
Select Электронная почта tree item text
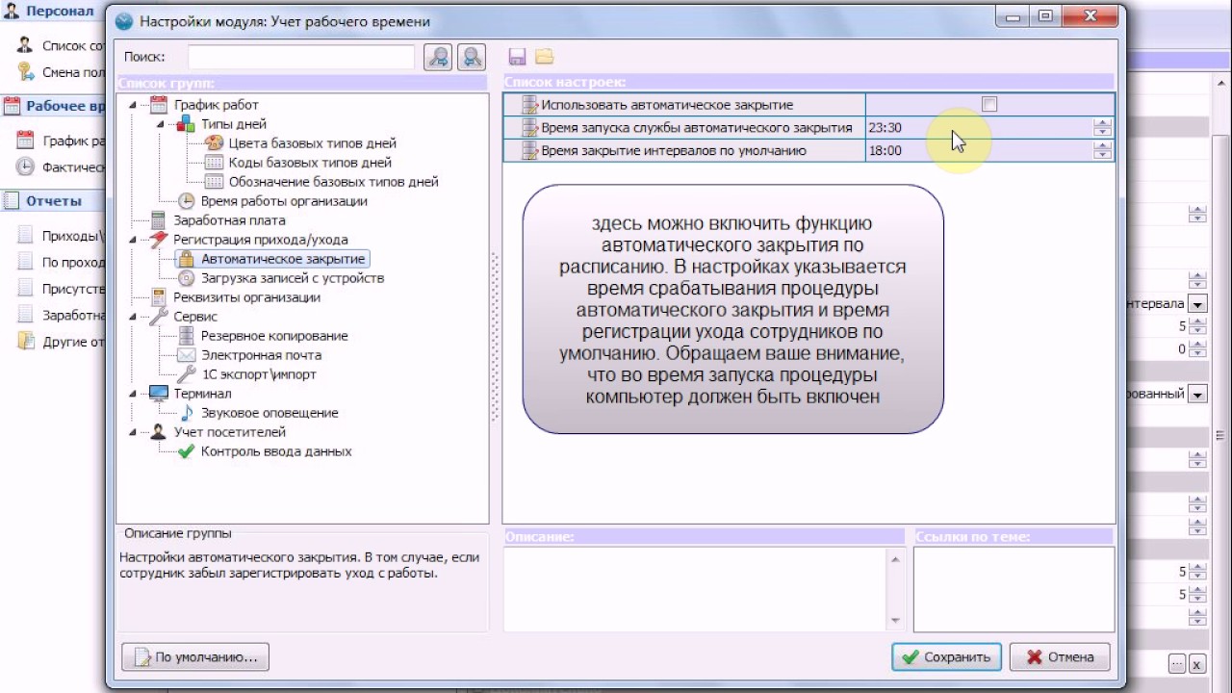(261, 355)
